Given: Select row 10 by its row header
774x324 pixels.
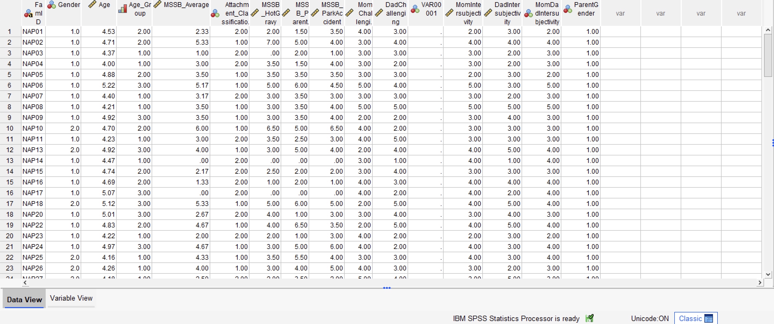Looking at the screenshot, I should click(x=10, y=128).
